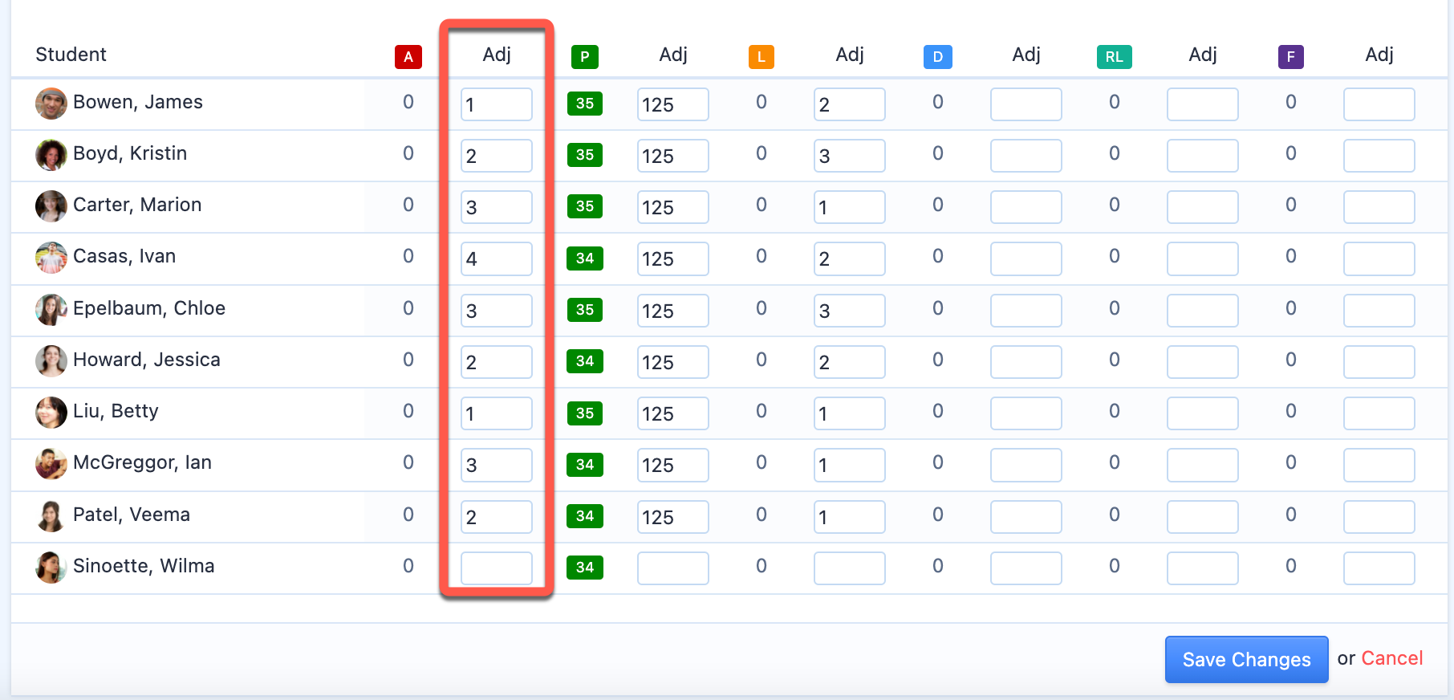The height and width of the screenshot is (700, 1454).
Task: Click James Bowen's profile photo
Action: pyautogui.click(x=51, y=104)
